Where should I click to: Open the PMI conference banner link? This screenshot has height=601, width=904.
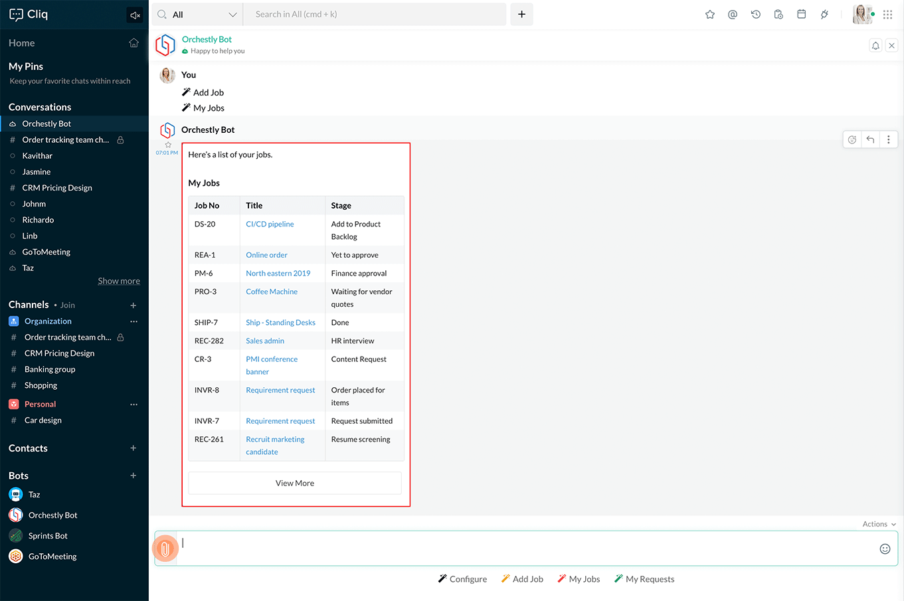[x=272, y=365]
